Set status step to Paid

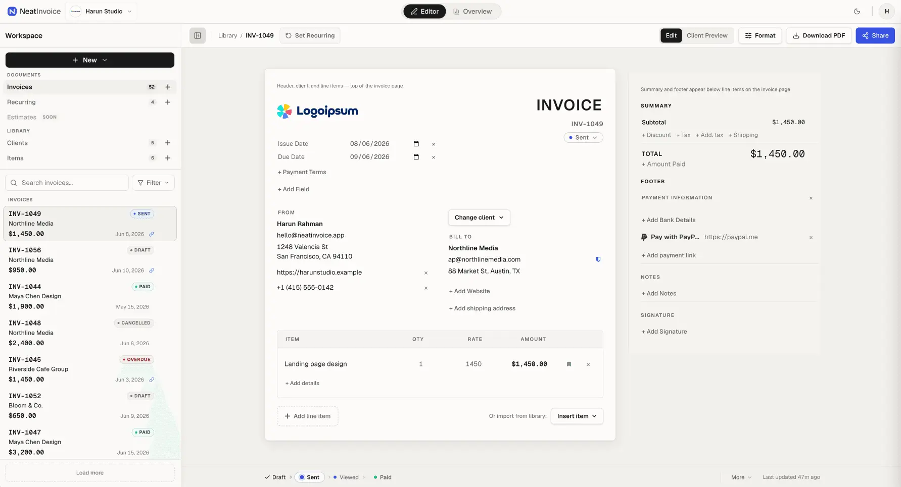pyautogui.click(x=383, y=477)
